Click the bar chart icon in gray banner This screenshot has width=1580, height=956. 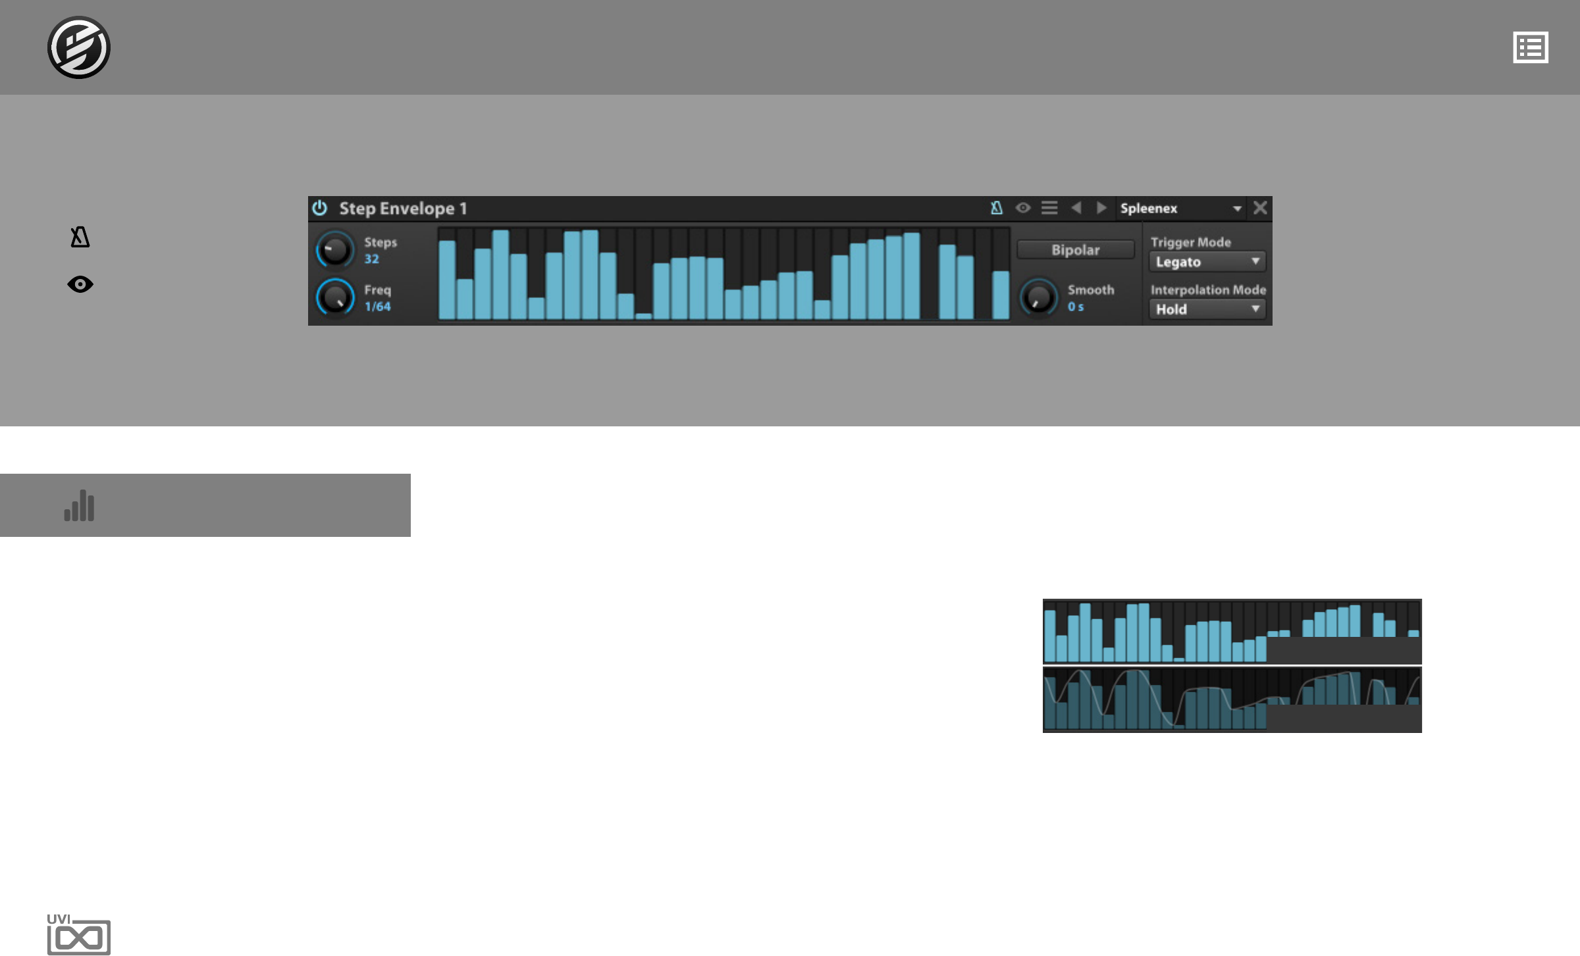[79, 505]
